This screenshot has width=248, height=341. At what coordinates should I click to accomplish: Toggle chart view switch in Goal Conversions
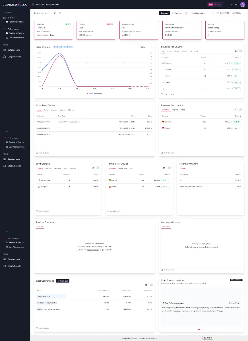(x=150, y=285)
